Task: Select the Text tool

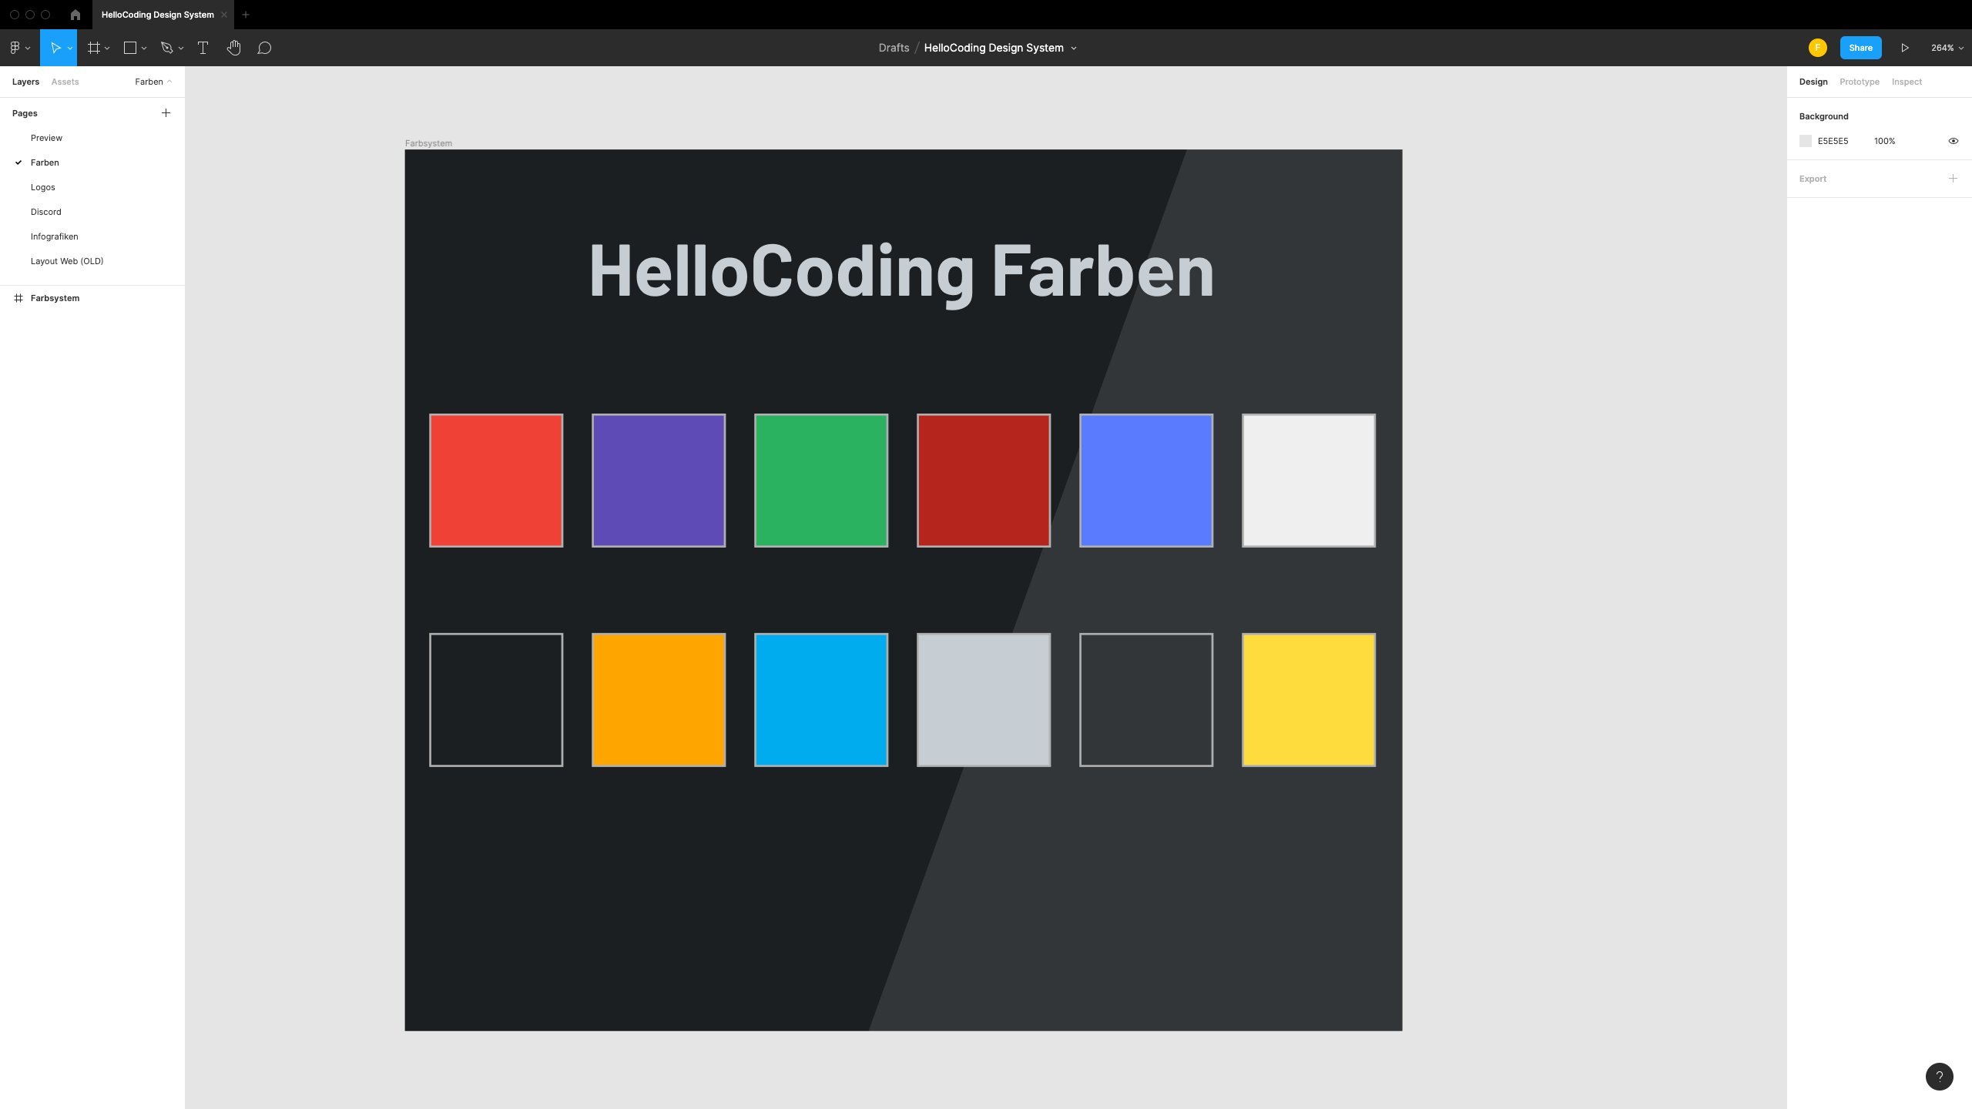Action: [x=203, y=47]
